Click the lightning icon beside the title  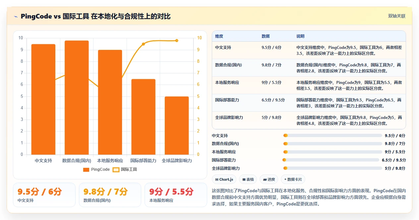coord(16,16)
